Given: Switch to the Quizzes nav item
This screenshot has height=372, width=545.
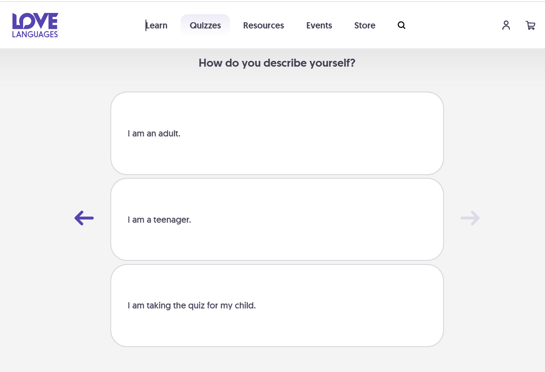Looking at the screenshot, I should click(x=205, y=25).
